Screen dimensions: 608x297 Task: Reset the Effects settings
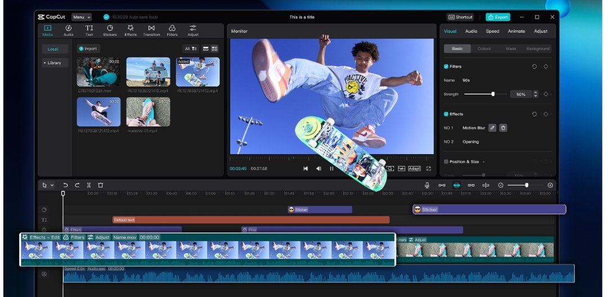[534, 114]
